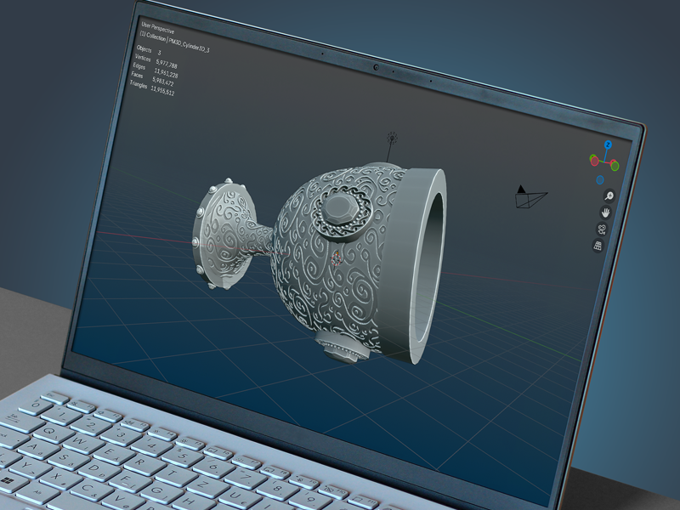This screenshot has width=680, height=510.
Task: Click the Vertices count '5,977,788'
Action: [167, 65]
